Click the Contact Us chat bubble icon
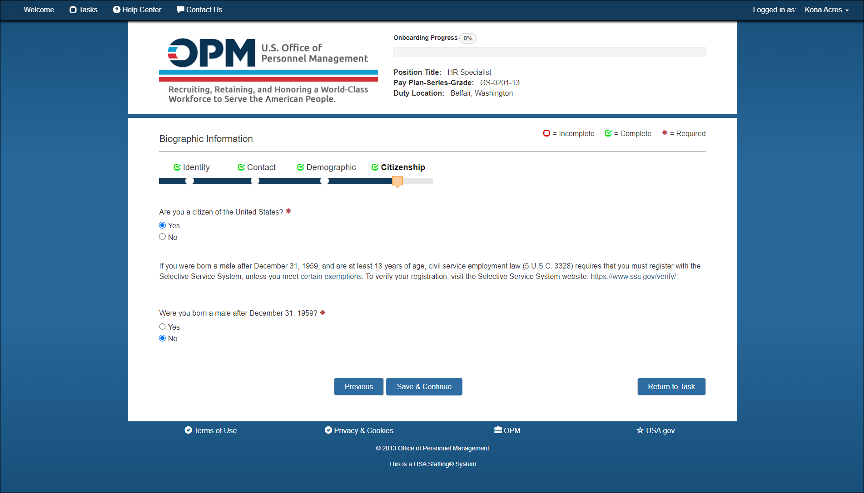Viewport: 864px width, 493px height. (x=180, y=10)
